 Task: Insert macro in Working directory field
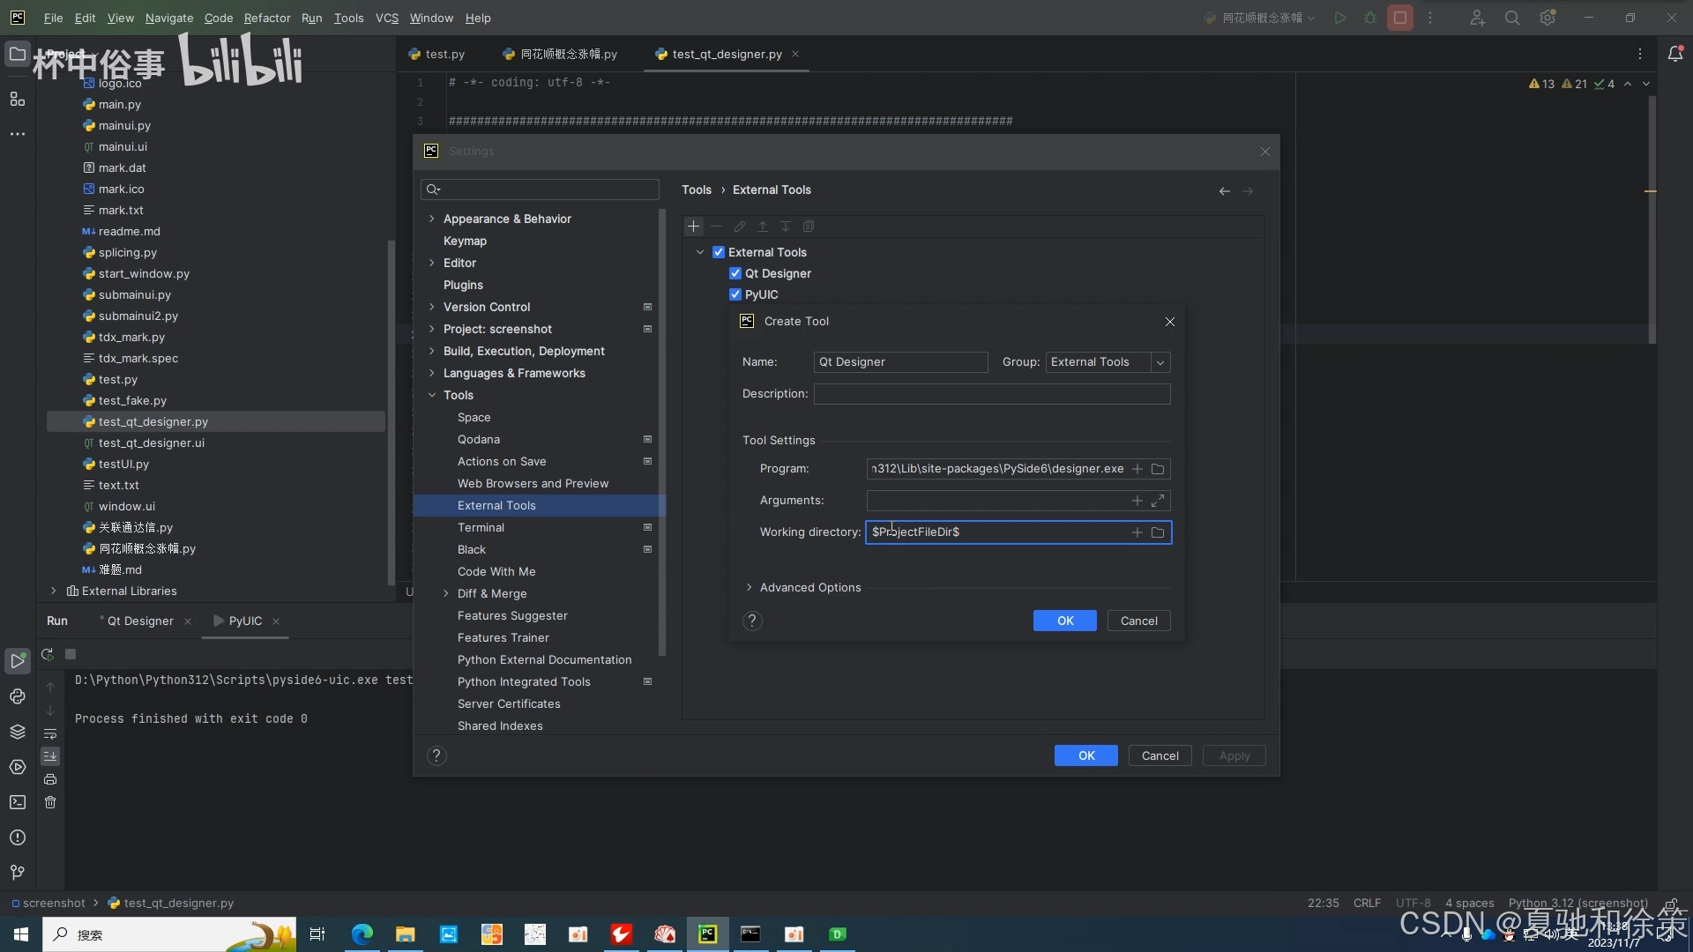(x=1137, y=532)
